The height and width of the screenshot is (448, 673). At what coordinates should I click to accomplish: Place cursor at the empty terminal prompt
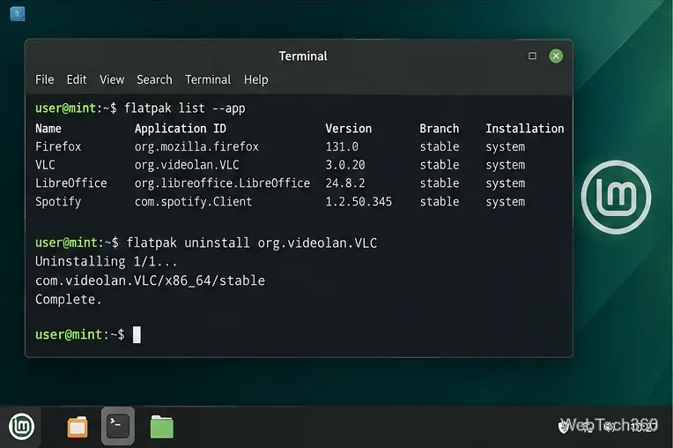[137, 334]
